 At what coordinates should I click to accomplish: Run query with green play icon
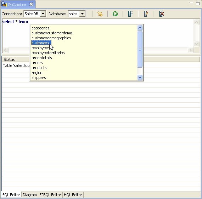click(115, 14)
